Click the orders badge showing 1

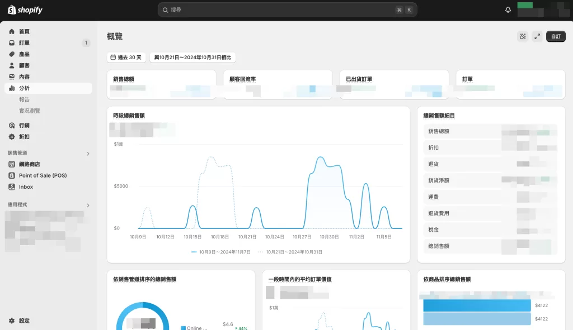(x=86, y=42)
